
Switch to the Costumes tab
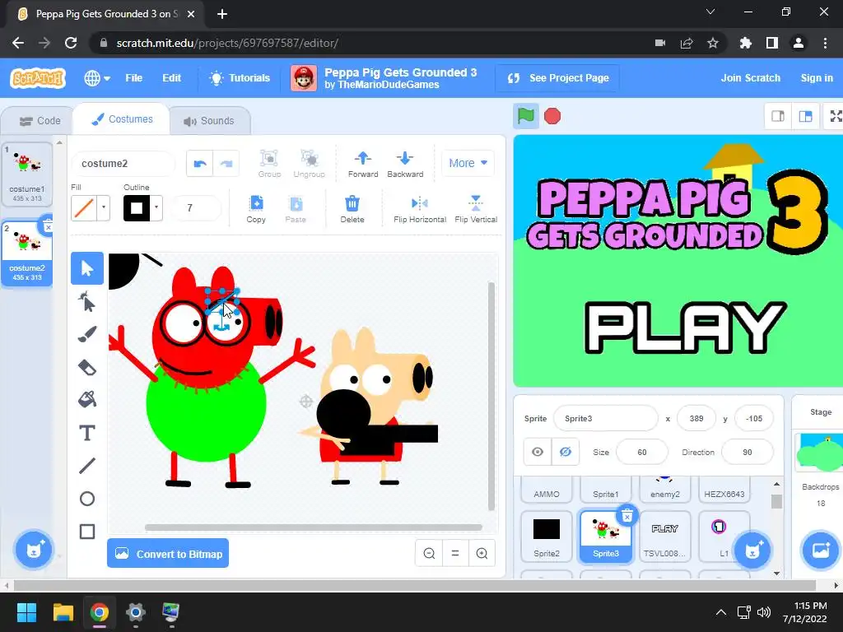tap(122, 119)
